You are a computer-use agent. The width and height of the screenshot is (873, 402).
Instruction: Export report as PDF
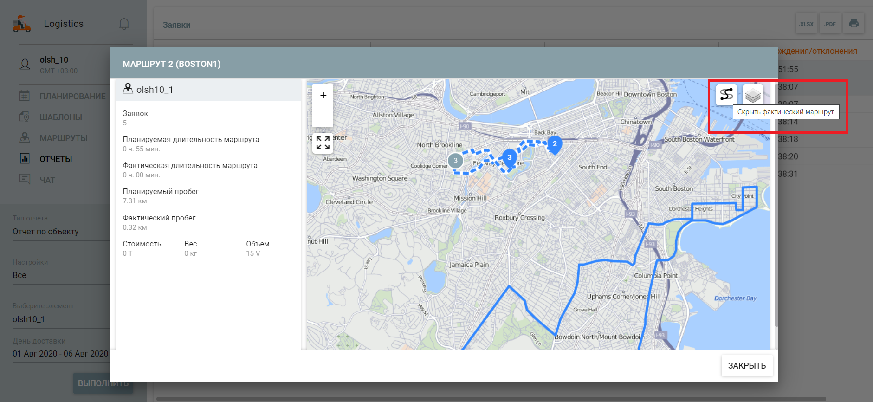coord(830,24)
